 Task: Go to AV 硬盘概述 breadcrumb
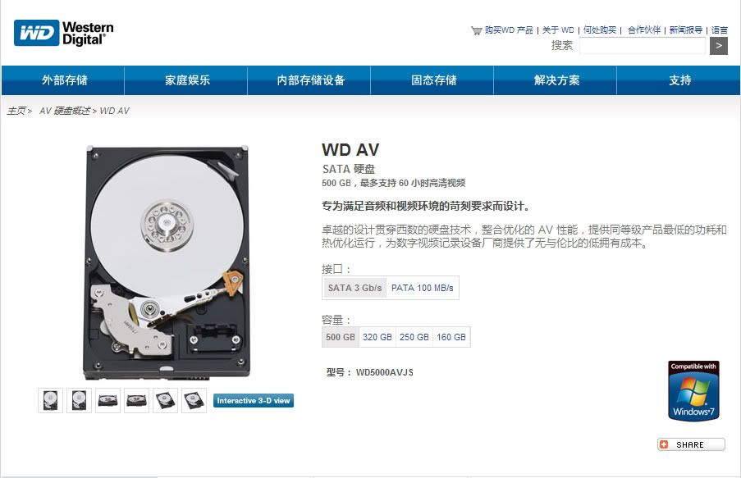65,111
